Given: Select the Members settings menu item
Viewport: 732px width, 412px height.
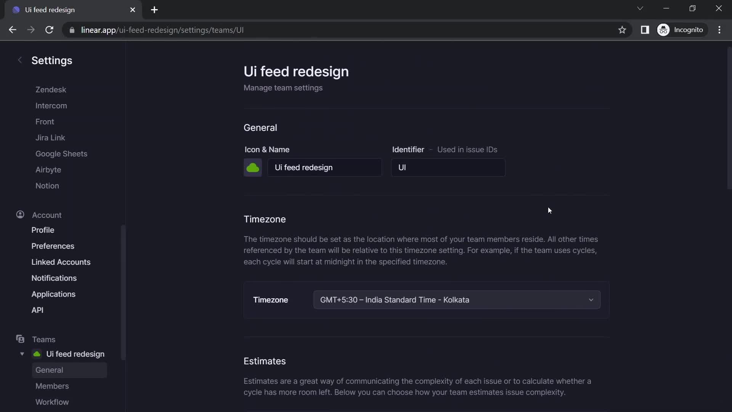Looking at the screenshot, I should 52,386.
